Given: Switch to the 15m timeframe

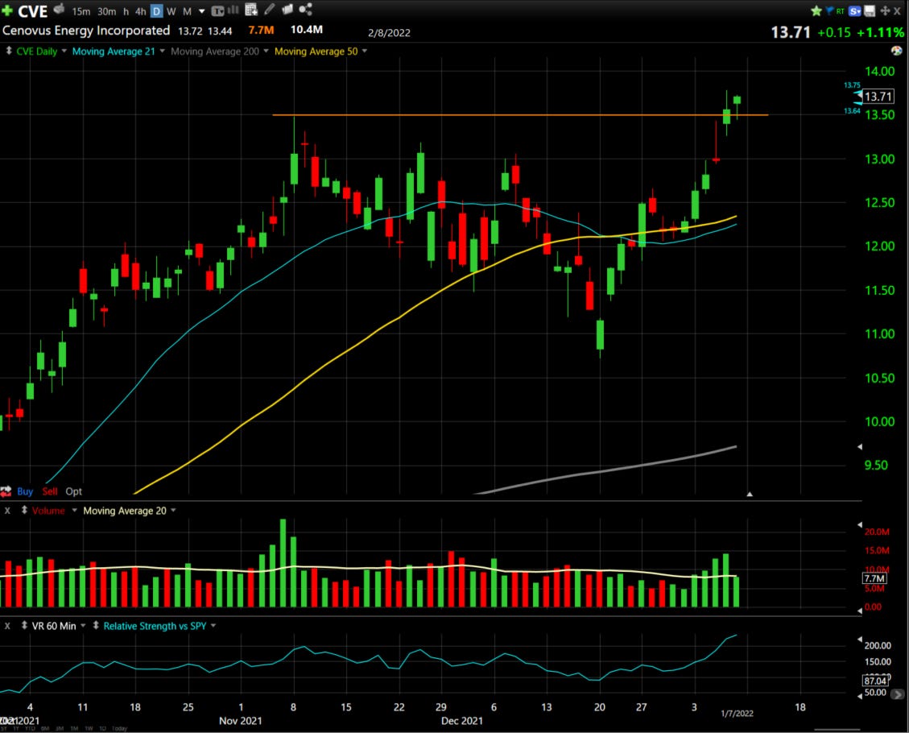Looking at the screenshot, I should tap(81, 11).
